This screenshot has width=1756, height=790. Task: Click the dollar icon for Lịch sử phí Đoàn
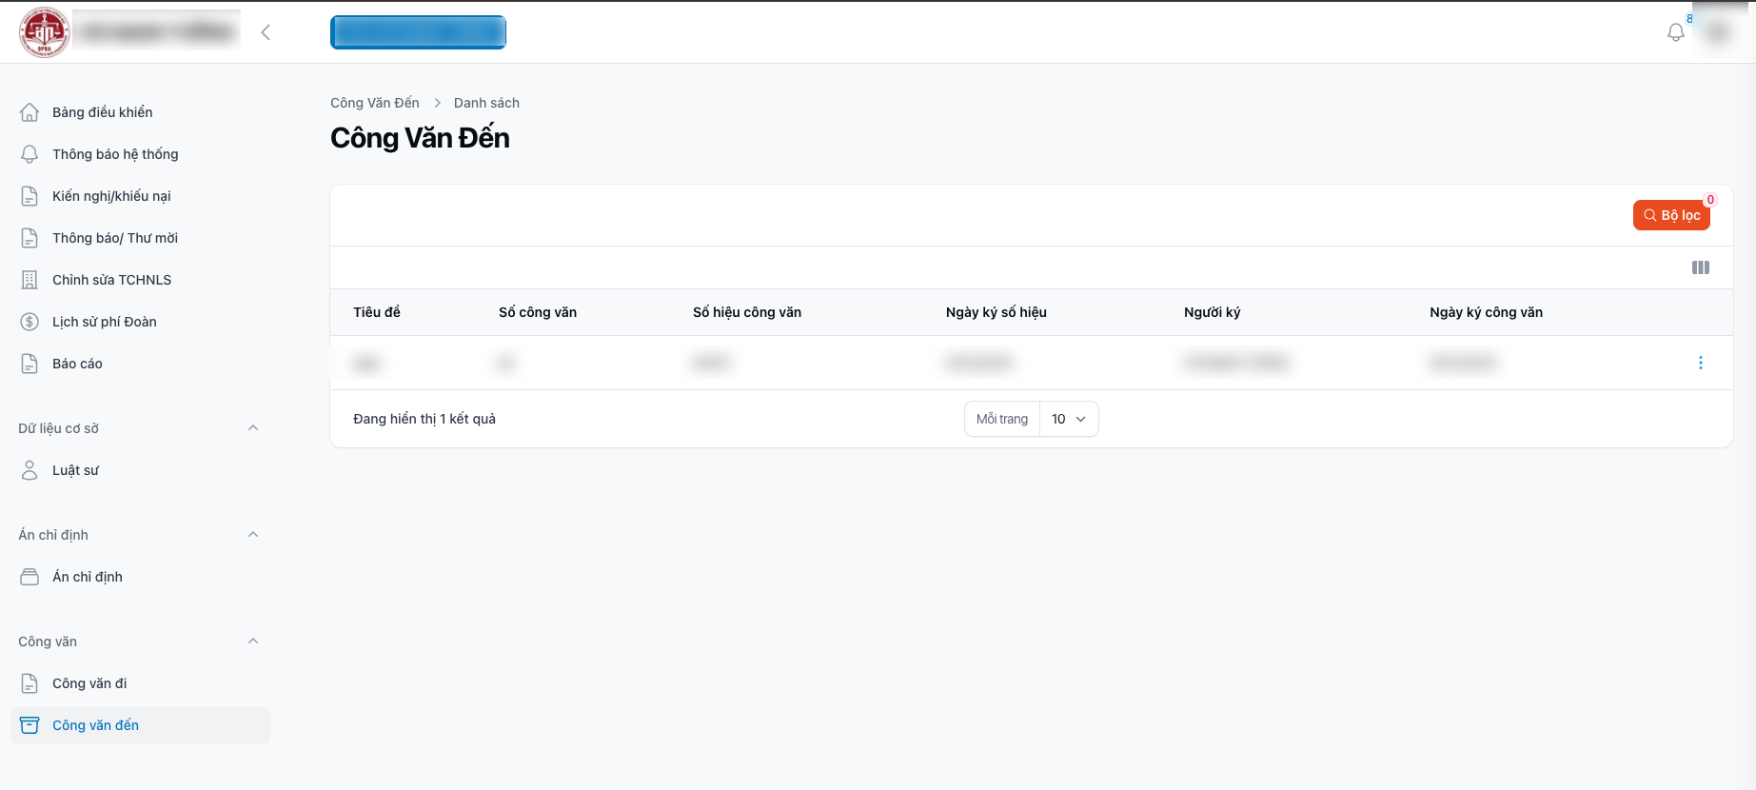[x=30, y=322]
